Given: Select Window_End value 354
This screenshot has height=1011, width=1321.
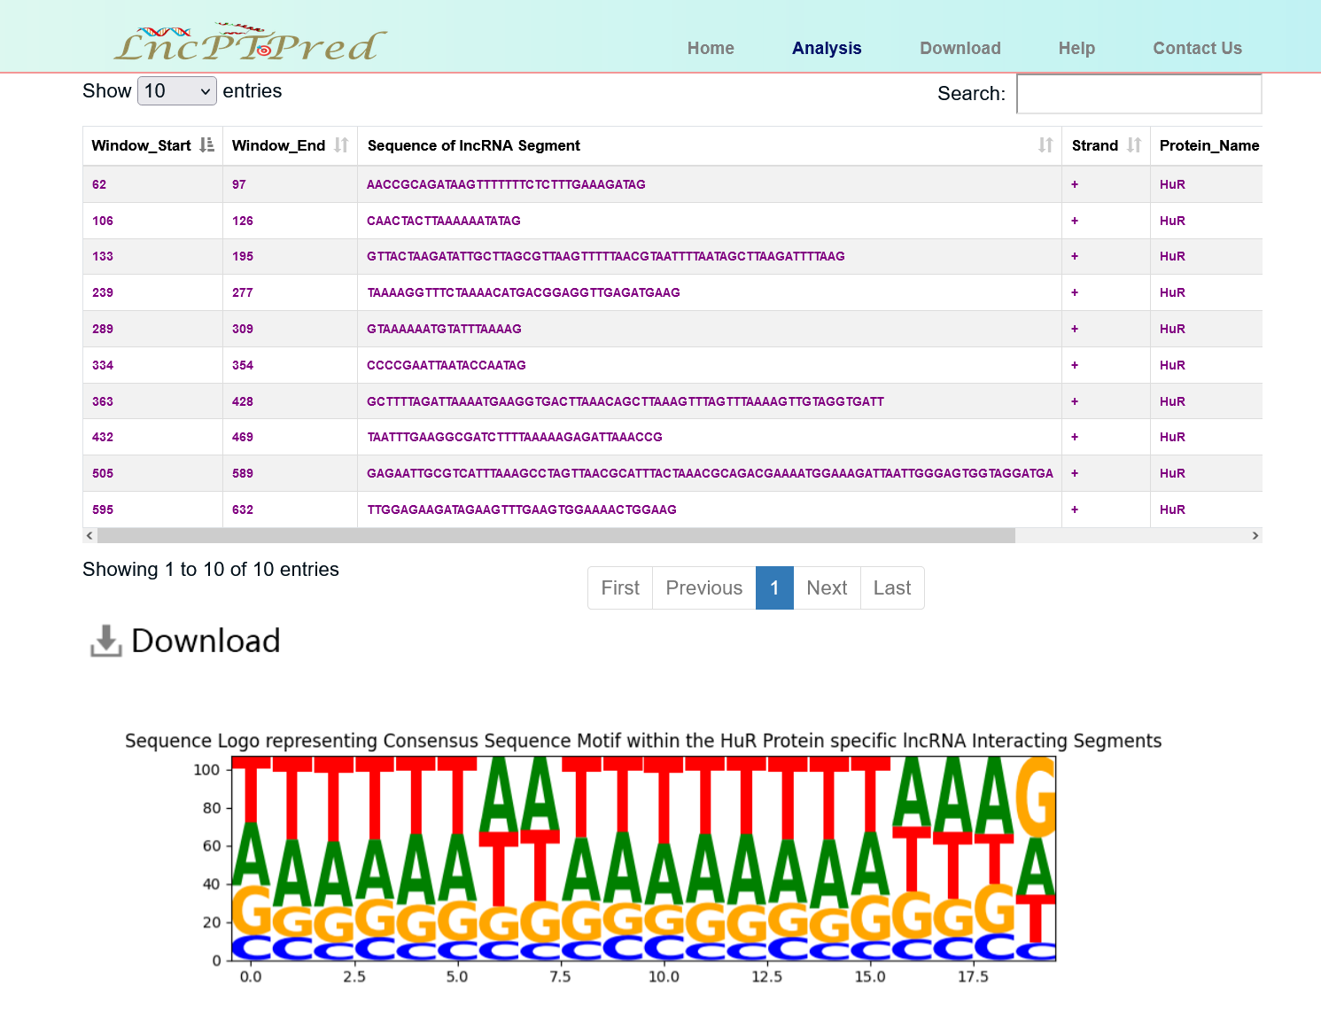Looking at the screenshot, I should point(243,365).
